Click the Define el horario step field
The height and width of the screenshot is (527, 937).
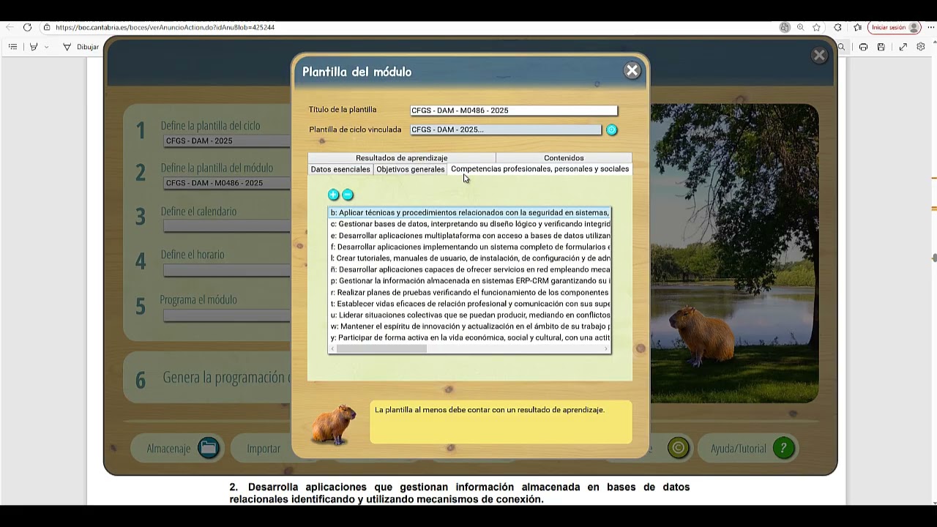[227, 271]
